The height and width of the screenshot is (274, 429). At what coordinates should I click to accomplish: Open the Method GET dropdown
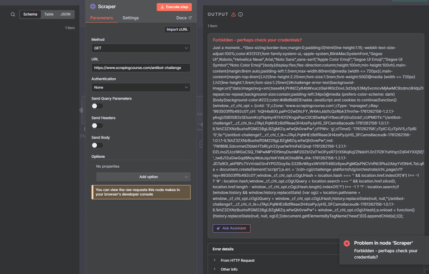[141, 48]
